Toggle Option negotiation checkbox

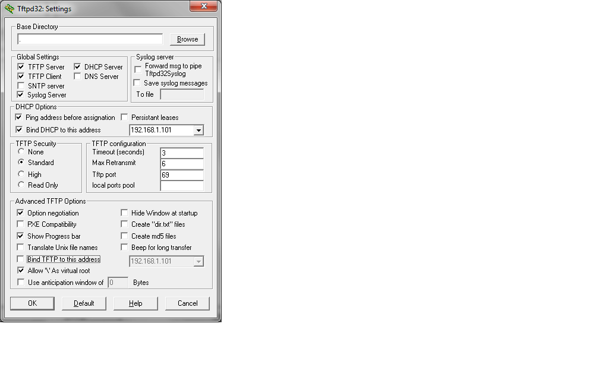20,213
